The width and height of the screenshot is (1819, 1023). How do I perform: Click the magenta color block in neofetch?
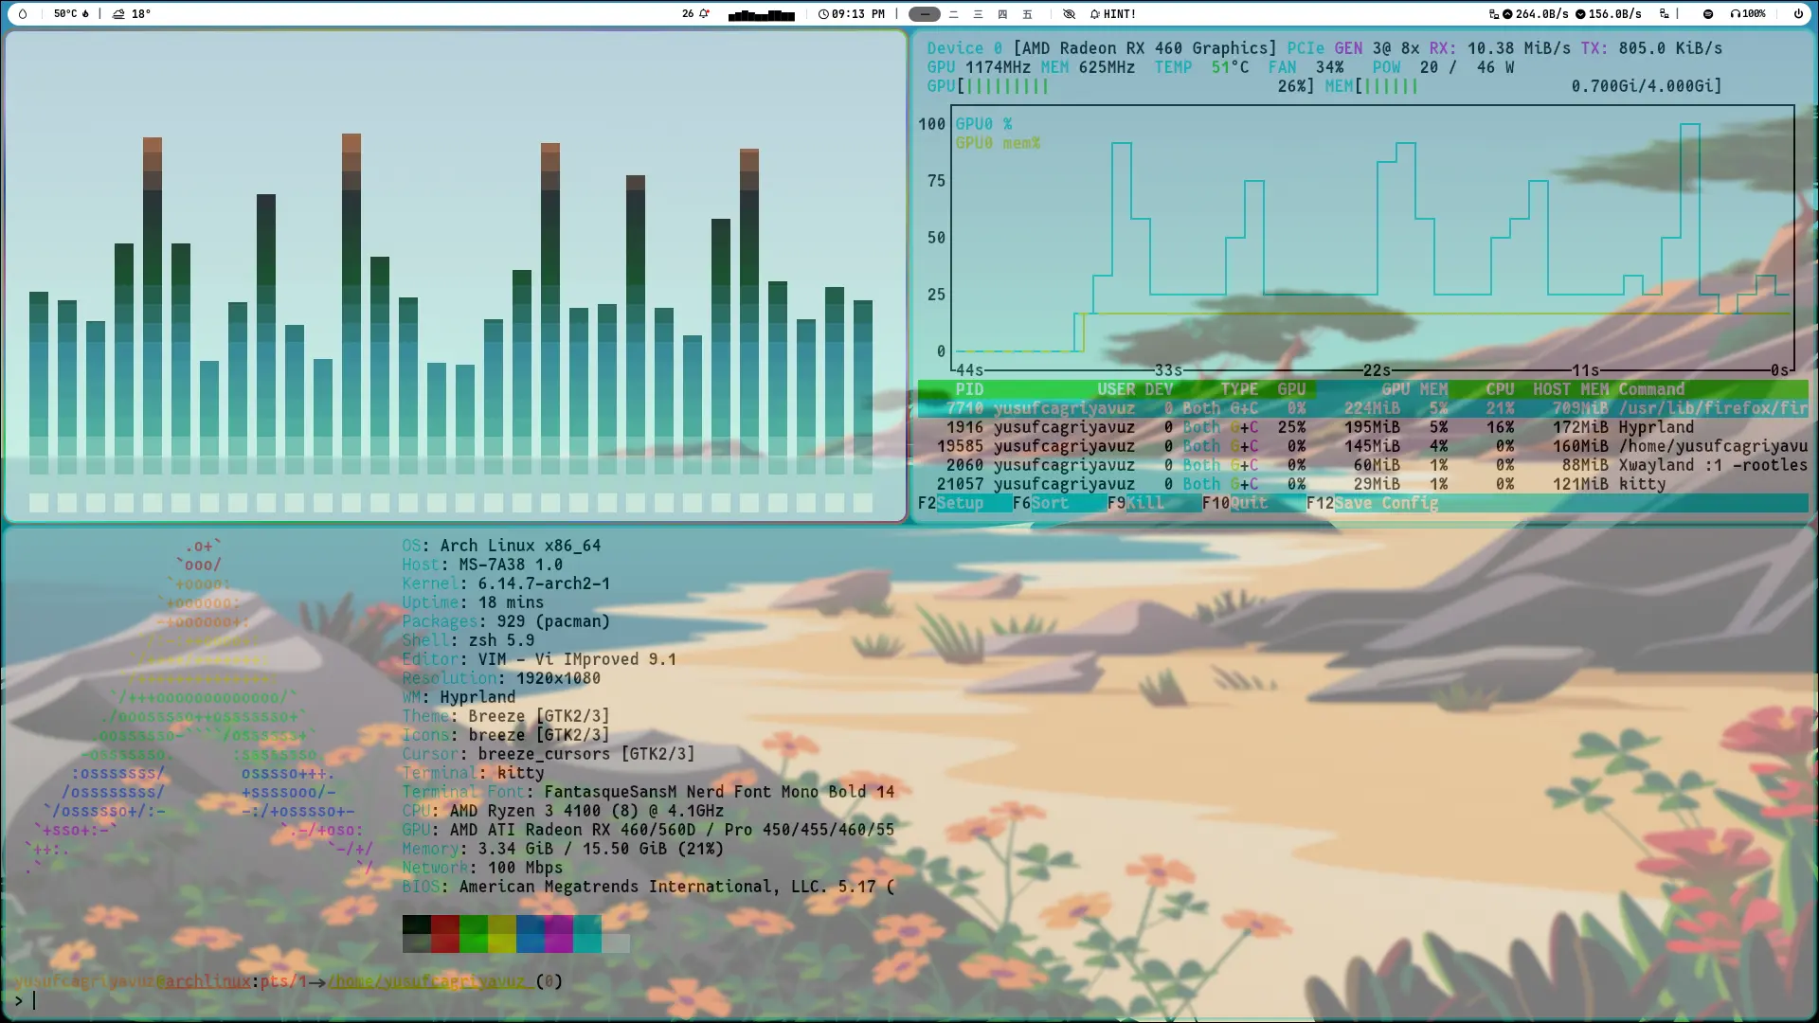click(559, 934)
